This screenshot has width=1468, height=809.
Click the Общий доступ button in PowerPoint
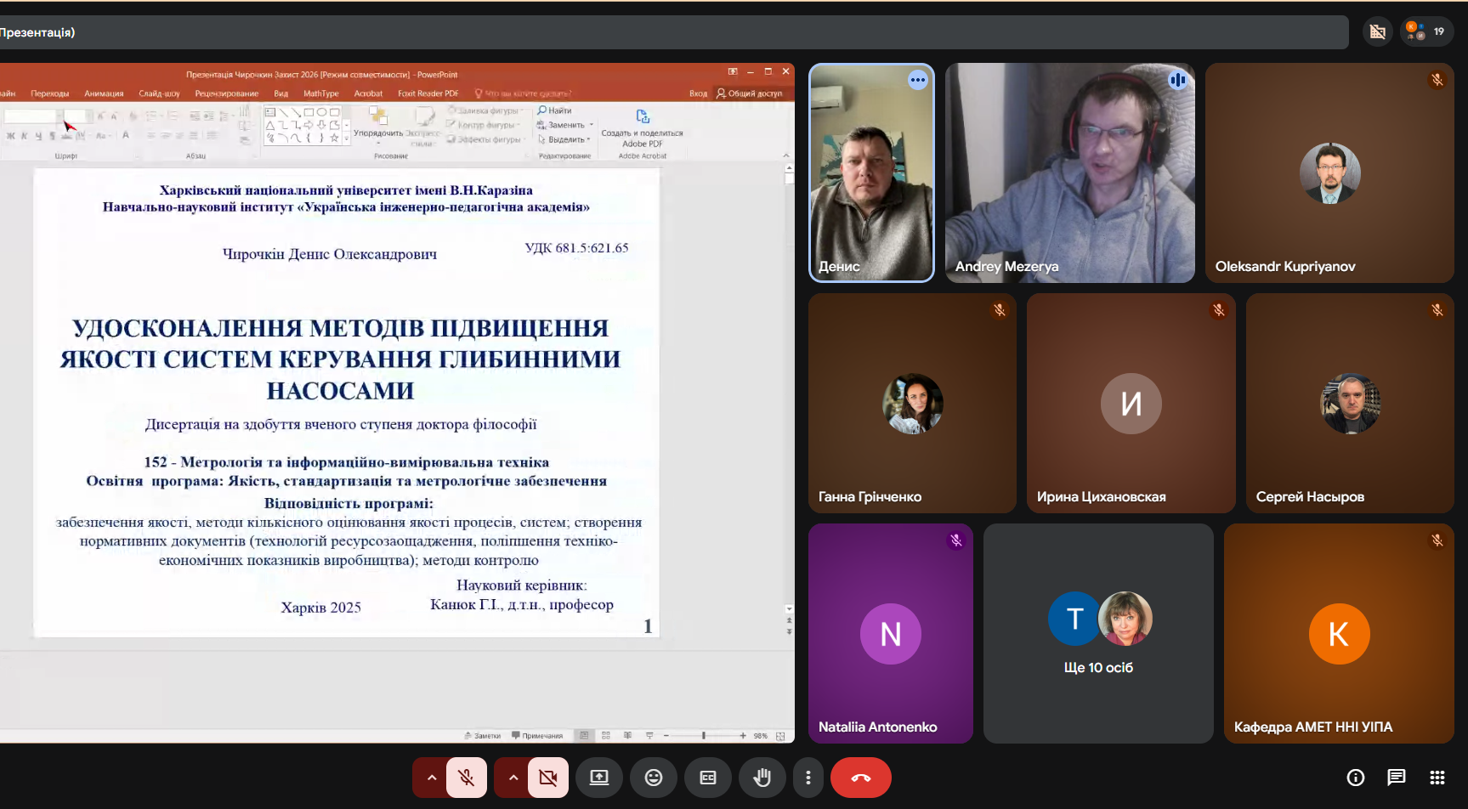click(749, 93)
